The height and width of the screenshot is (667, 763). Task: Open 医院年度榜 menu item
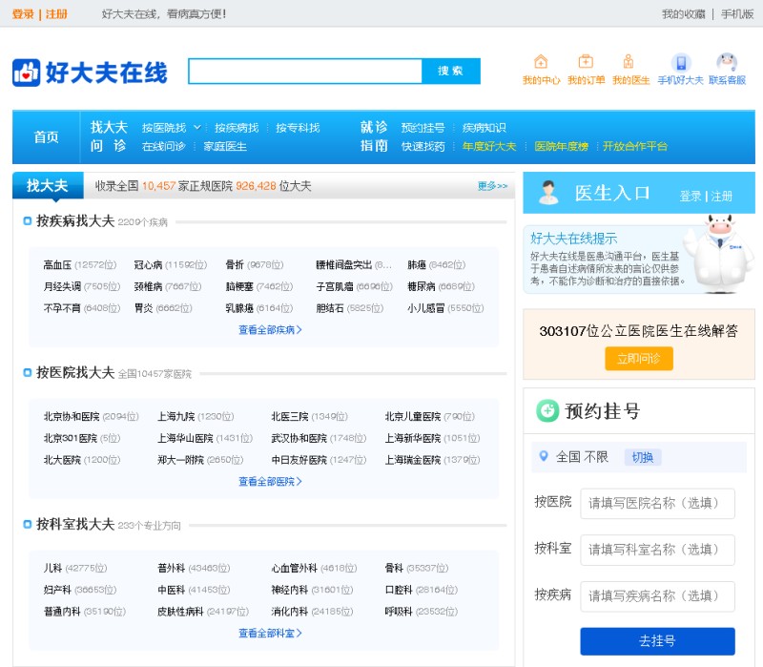[562, 146]
